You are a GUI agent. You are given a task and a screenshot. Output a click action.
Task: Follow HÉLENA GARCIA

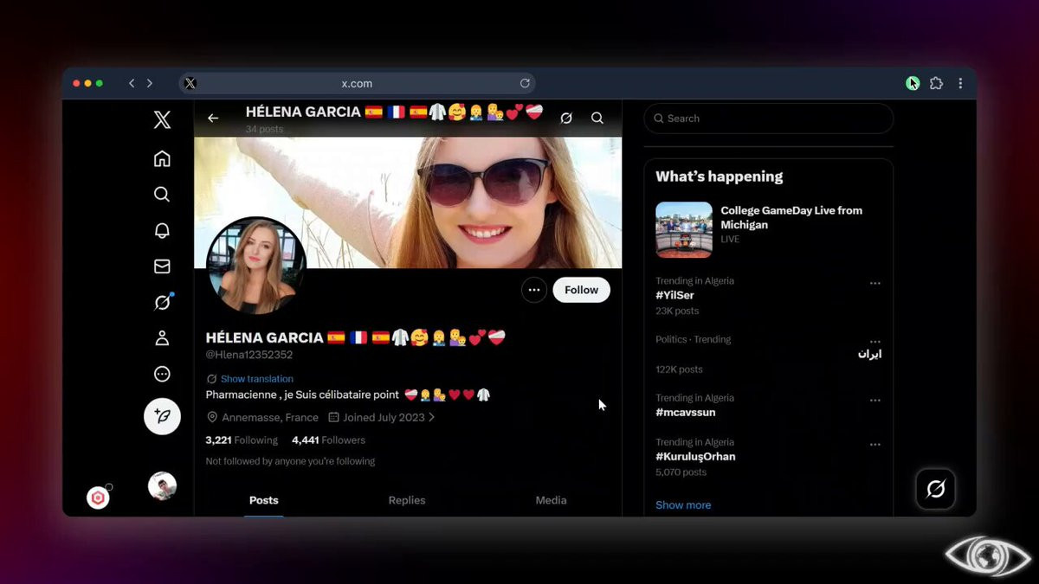582,290
